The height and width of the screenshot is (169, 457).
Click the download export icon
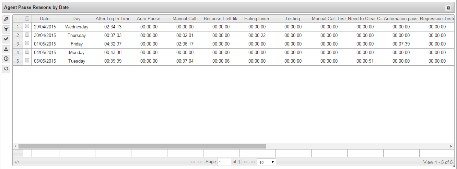point(6,49)
